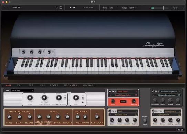Image resolution: width=187 pixels, height=134 pixels.
Task: Toggle the FX 1 power button
Action: click(x=110, y=92)
